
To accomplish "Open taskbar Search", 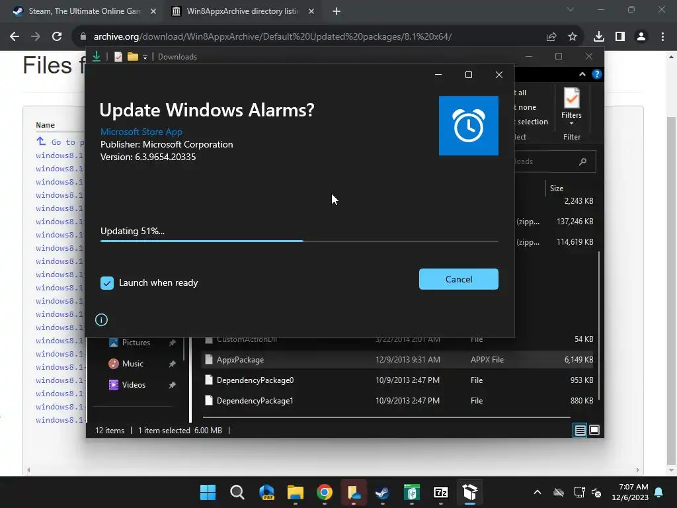I will [237, 492].
